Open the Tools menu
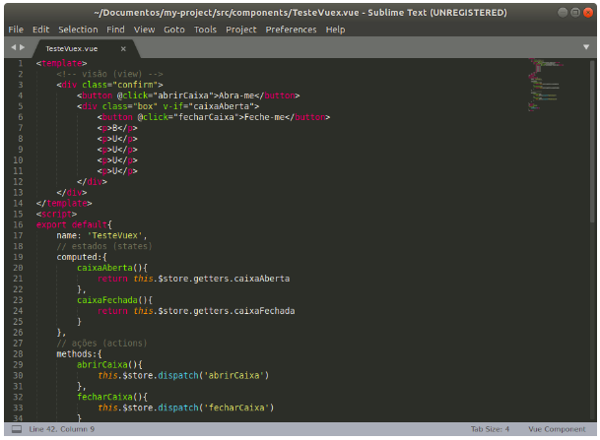This screenshot has width=600, height=440. [x=205, y=30]
